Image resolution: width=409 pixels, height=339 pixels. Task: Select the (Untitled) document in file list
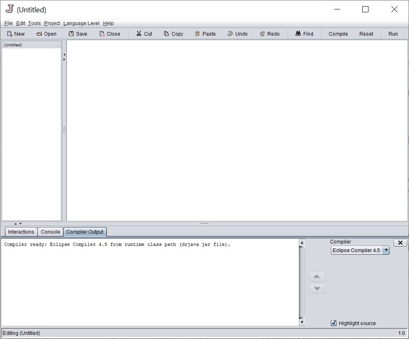click(32, 45)
